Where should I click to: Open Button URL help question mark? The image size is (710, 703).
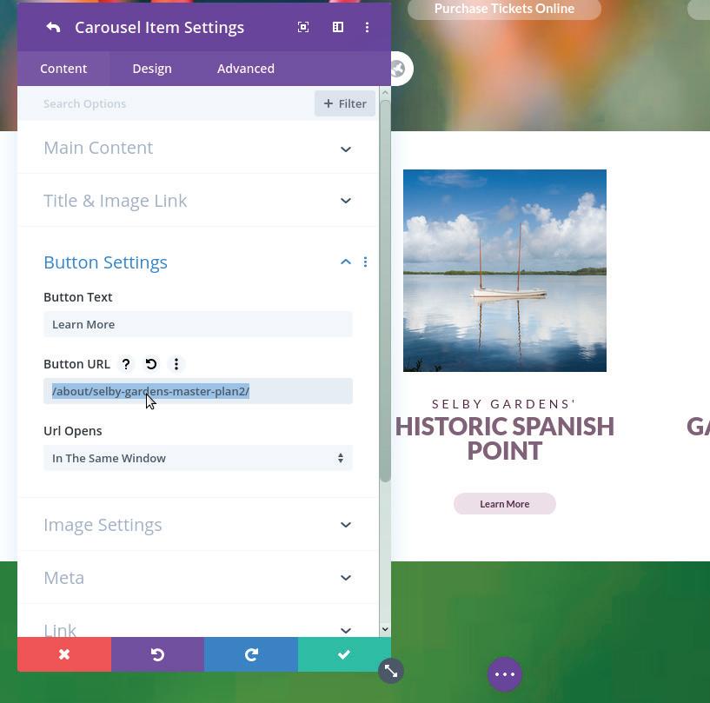coord(126,364)
